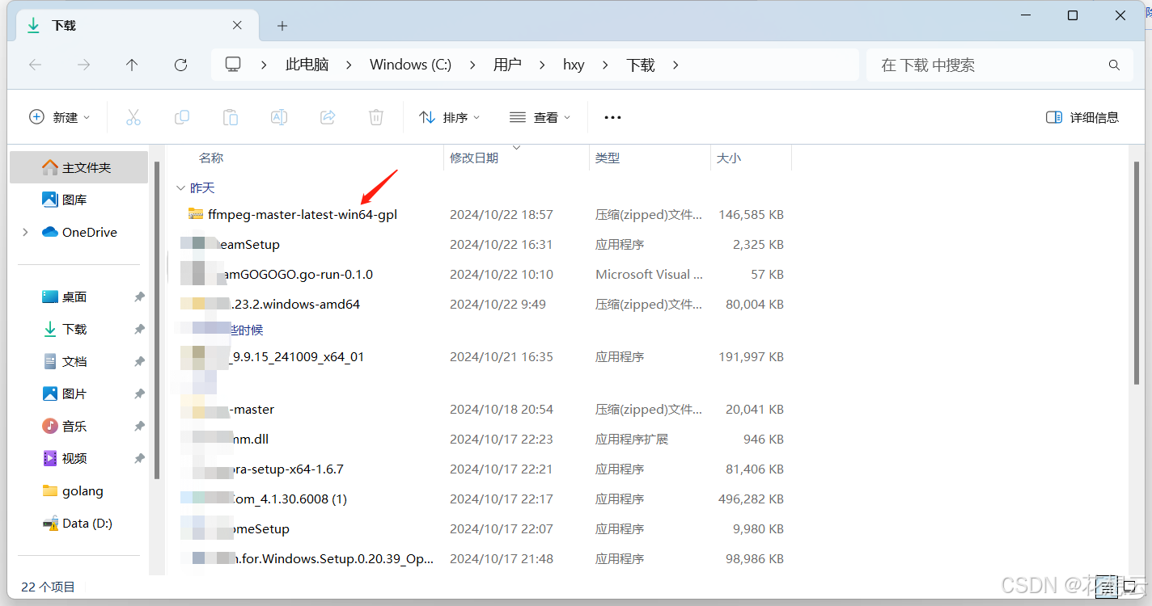The width and height of the screenshot is (1152, 606).
Task: Click the Forward navigation arrow
Action: (x=83, y=65)
